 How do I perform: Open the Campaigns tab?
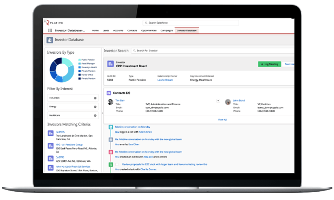click(166, 30)
